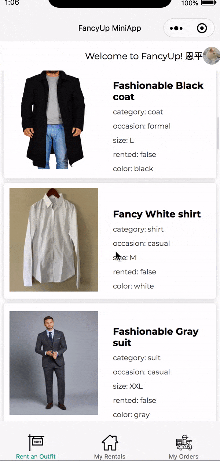
Task: Click the FancyUp MiniApp header title
Action: point(110,28)
